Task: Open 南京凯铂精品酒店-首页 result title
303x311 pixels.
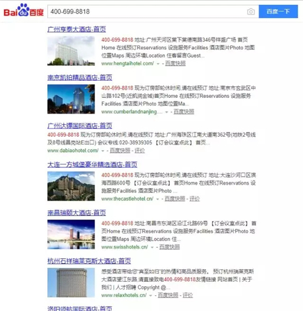Action: click(79, 78)
